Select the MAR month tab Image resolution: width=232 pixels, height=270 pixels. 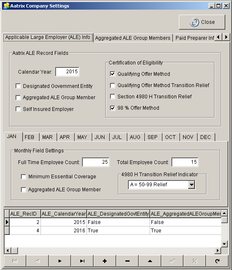click(x=47, y=137)
